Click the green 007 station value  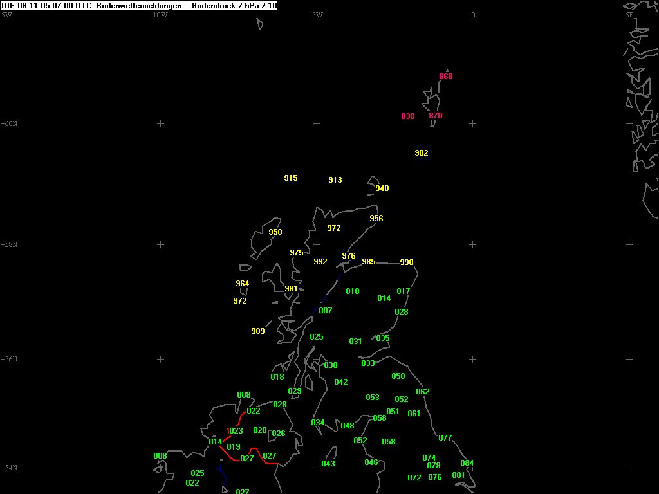point(326,311)
